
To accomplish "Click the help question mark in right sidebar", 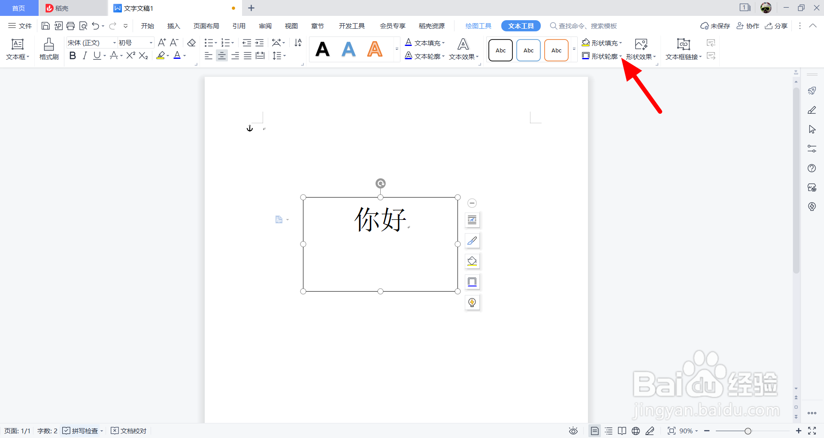I will tap(812, 168).
